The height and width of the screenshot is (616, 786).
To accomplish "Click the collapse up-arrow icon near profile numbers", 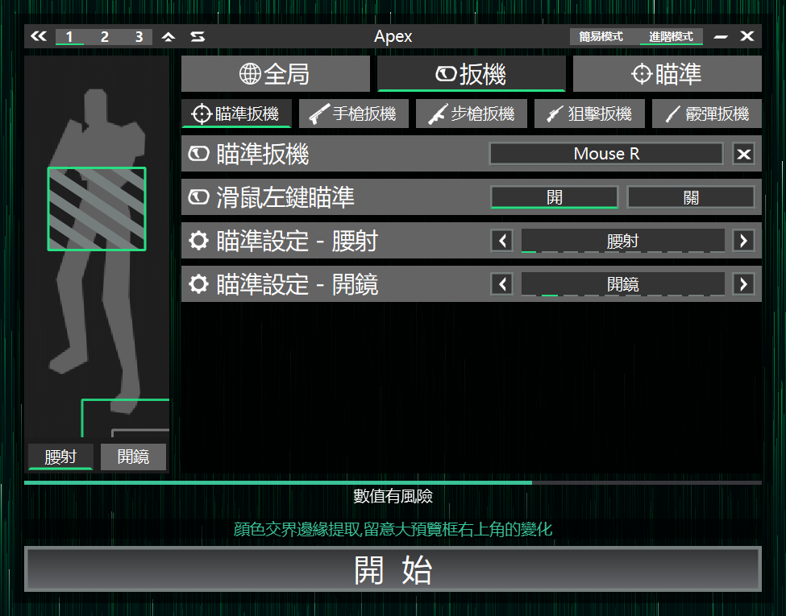I will 168,36.
